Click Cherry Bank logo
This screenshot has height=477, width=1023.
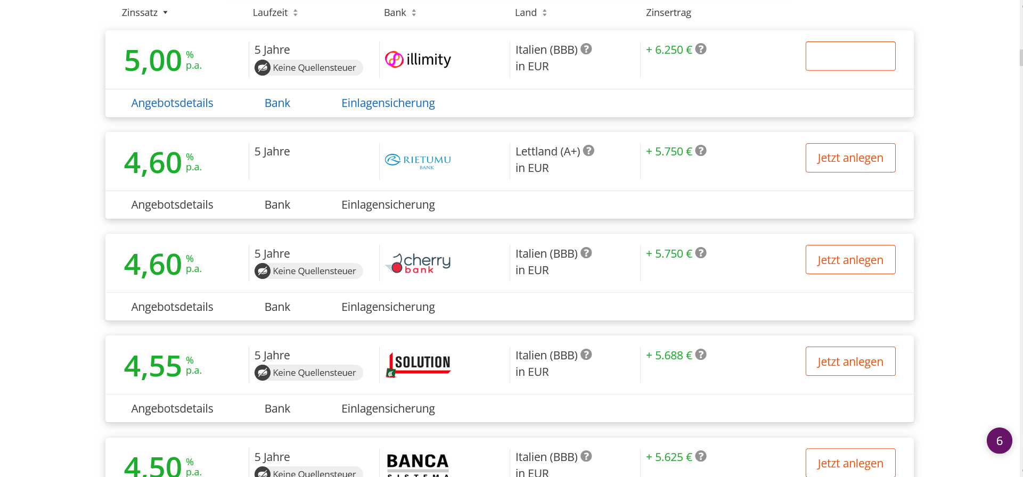click(418, 263)
